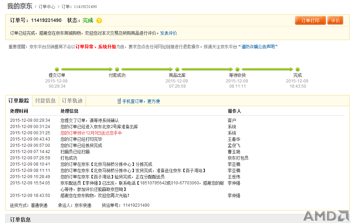This screenshot has width=351, height=223.
Task: Switch to the 订单跟踪 tab
Action: coord(19,101)
